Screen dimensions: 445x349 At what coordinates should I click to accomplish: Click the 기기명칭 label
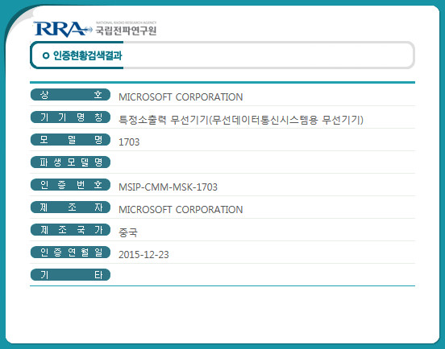(70, 117)
